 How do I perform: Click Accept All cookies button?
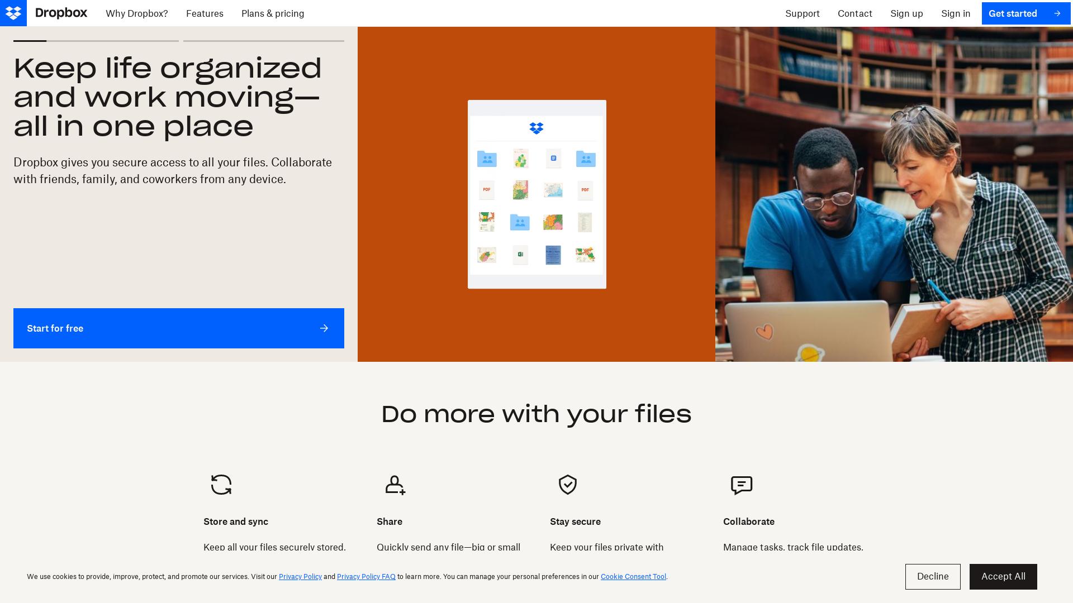coord(1003,577)
